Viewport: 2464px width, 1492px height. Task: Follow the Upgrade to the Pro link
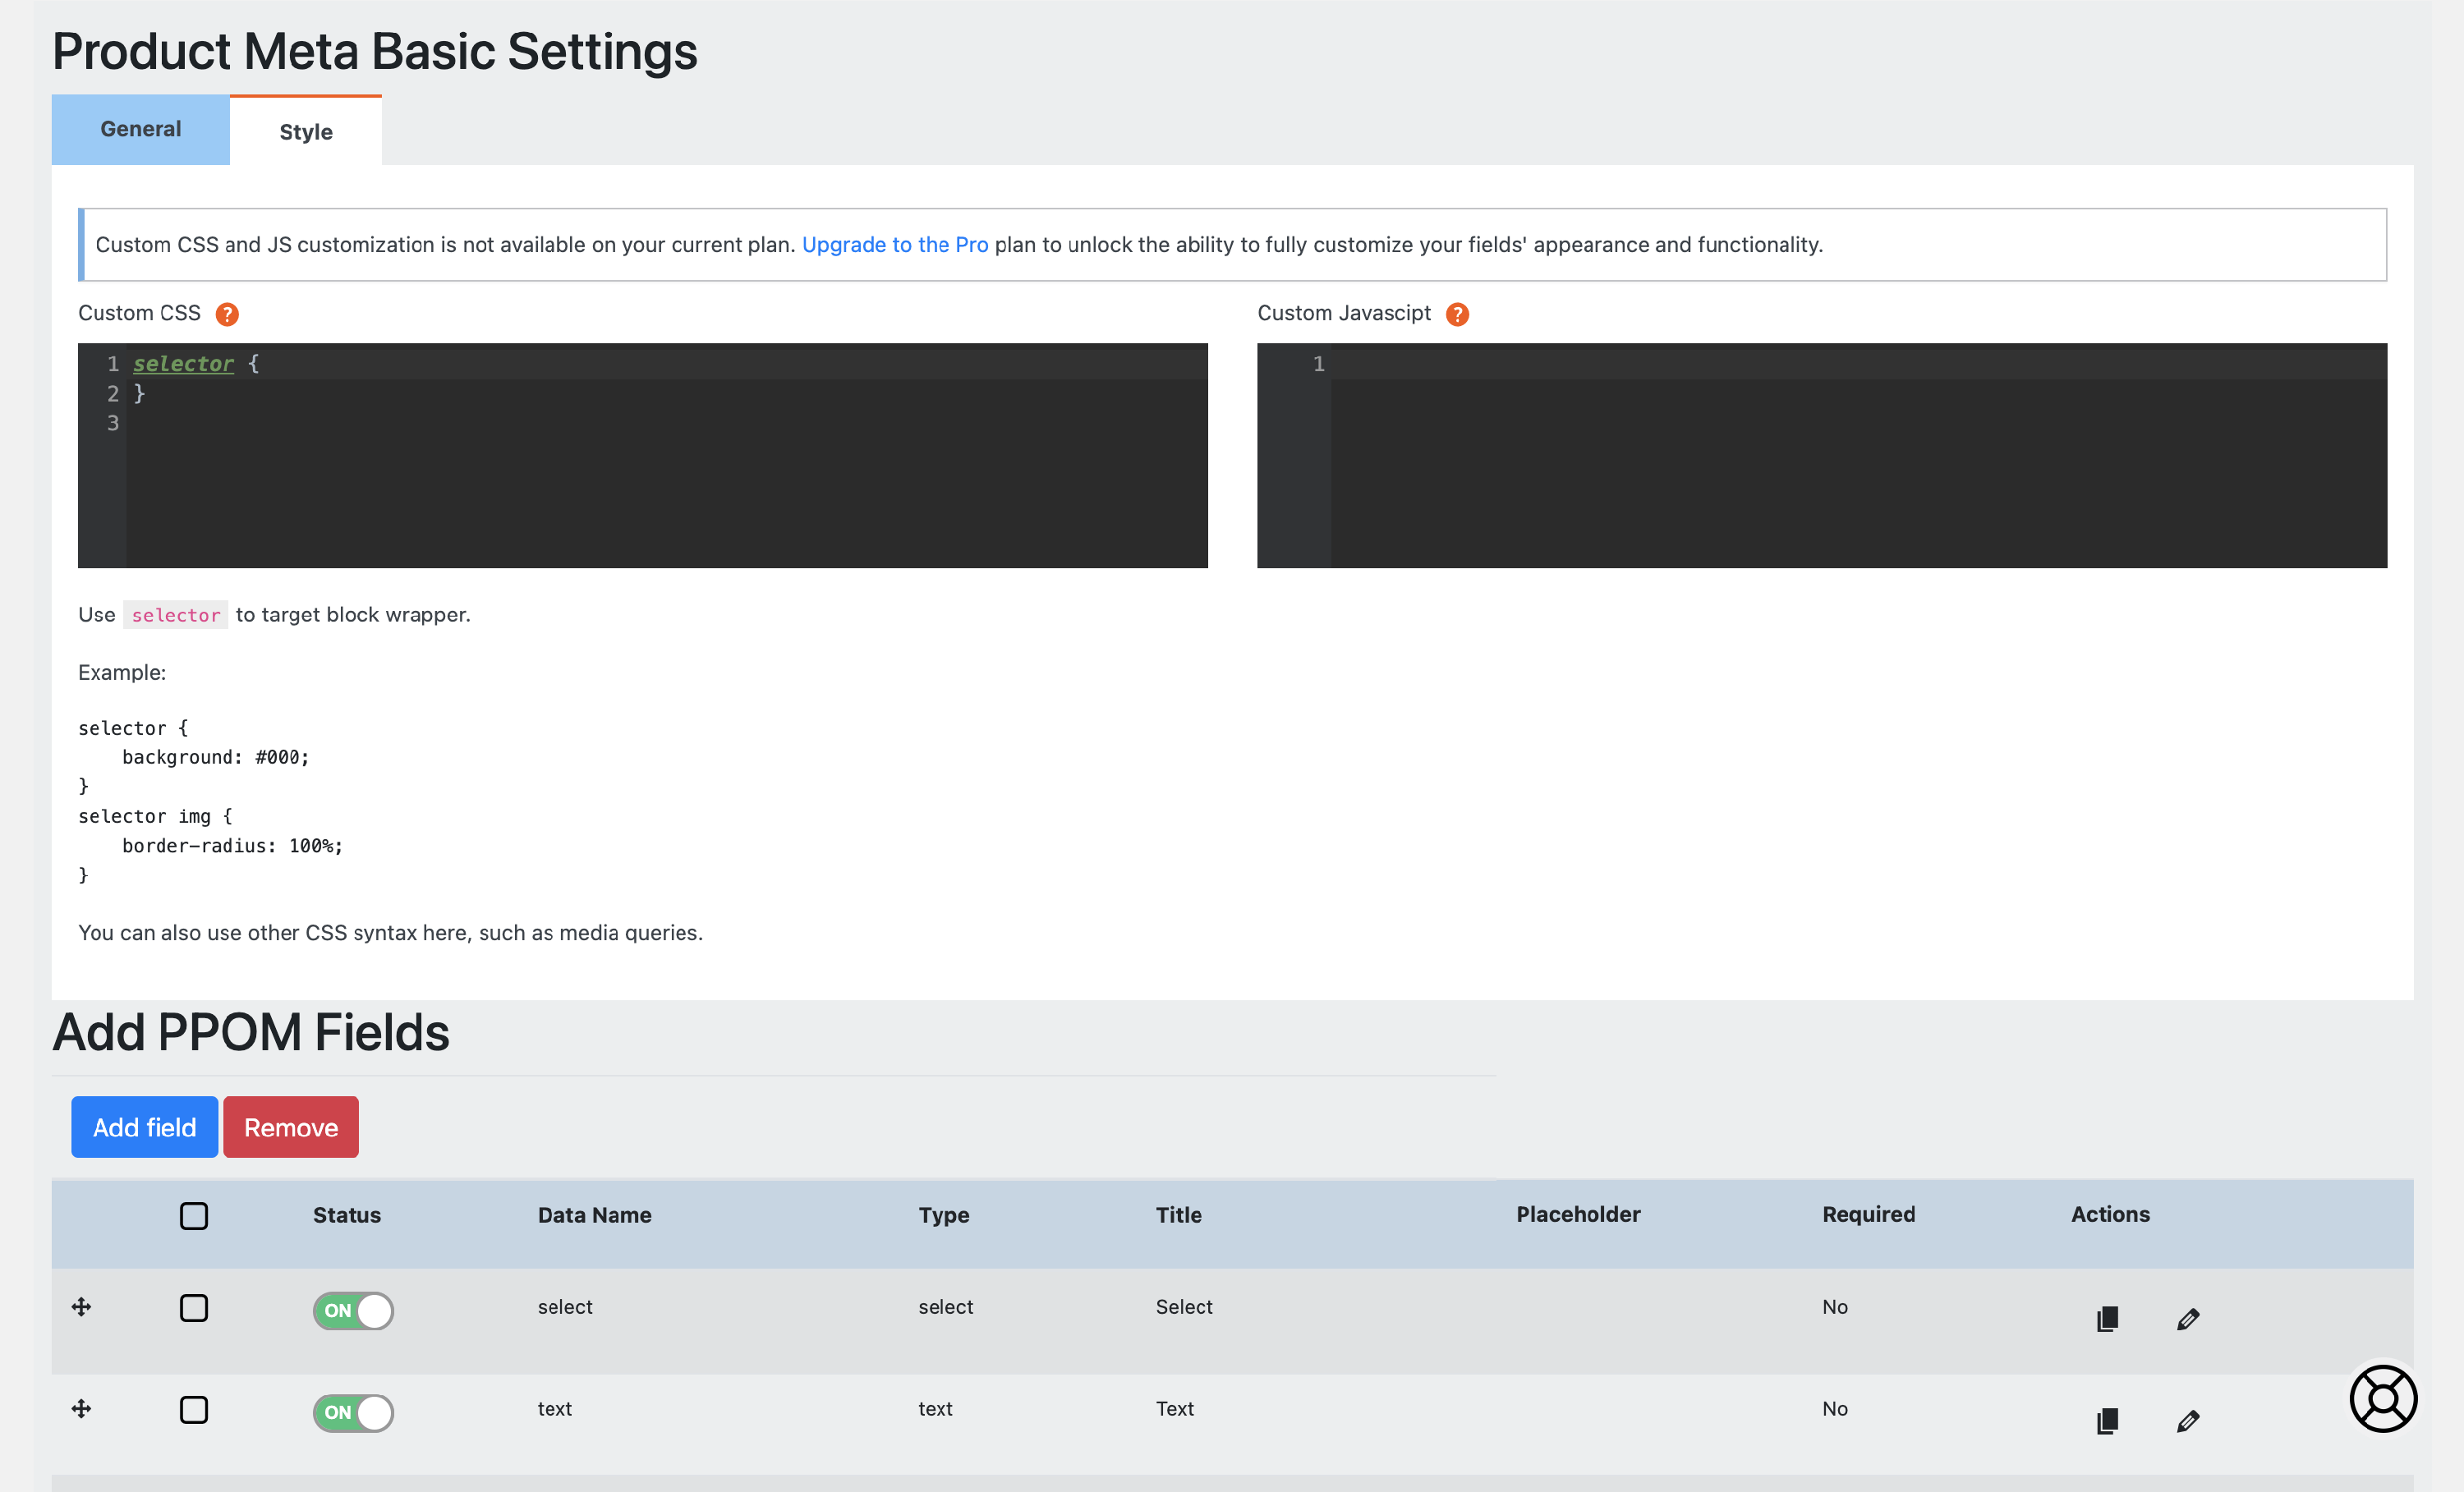click(894, 245)
